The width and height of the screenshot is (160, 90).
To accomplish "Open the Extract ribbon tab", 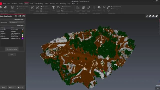I will [x=31, y=4].
